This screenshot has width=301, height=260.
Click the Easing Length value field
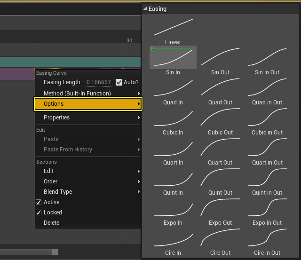click(98, 82)
